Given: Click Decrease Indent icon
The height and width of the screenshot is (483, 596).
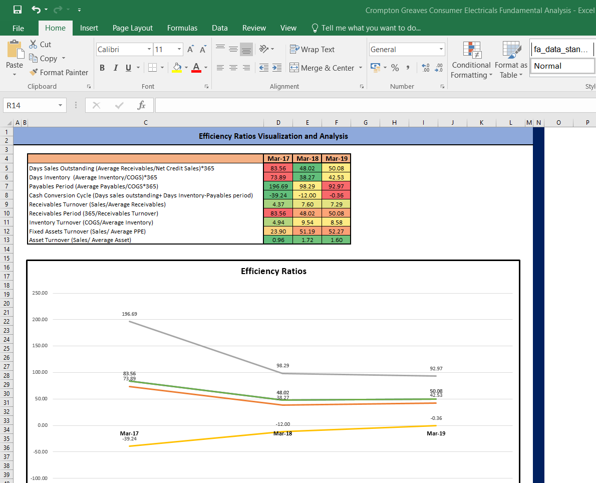Looking at the screenshot, I should click(x=264, y=68).
